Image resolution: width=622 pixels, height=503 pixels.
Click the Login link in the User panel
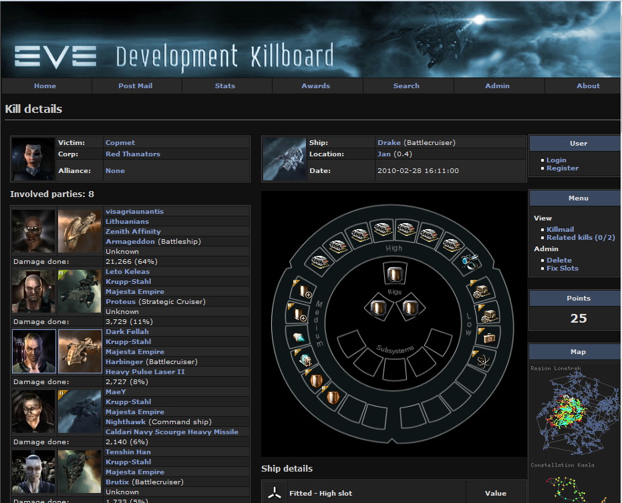pyautogui.click(x=557, y=160)
